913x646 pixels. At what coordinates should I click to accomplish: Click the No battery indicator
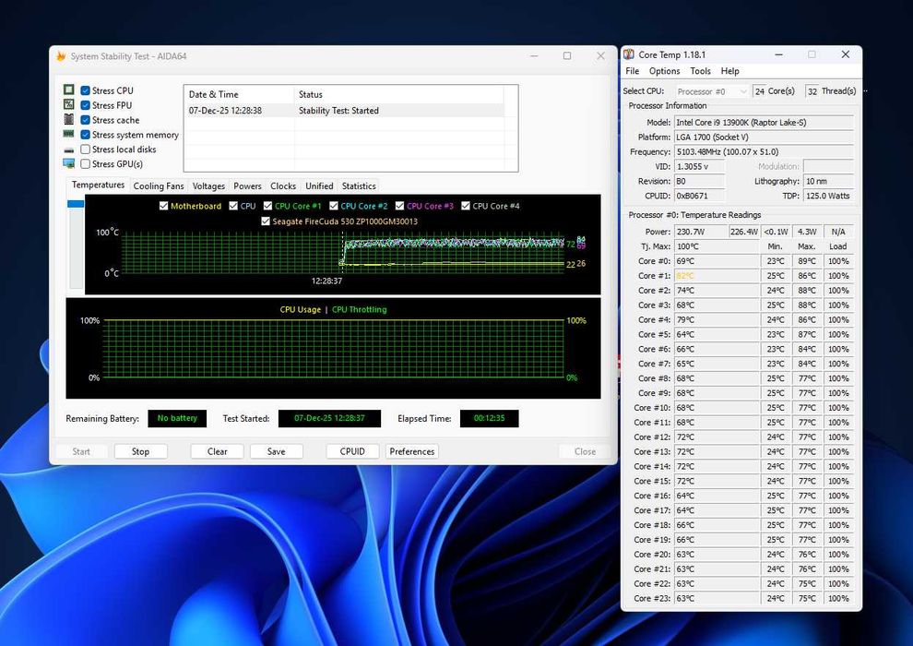coord(177,418)
